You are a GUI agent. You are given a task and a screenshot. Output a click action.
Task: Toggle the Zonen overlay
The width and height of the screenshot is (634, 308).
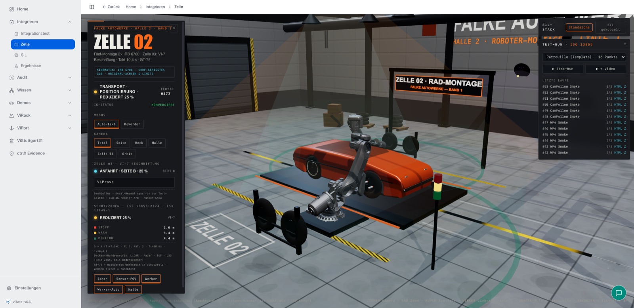(x=102, y=279)
